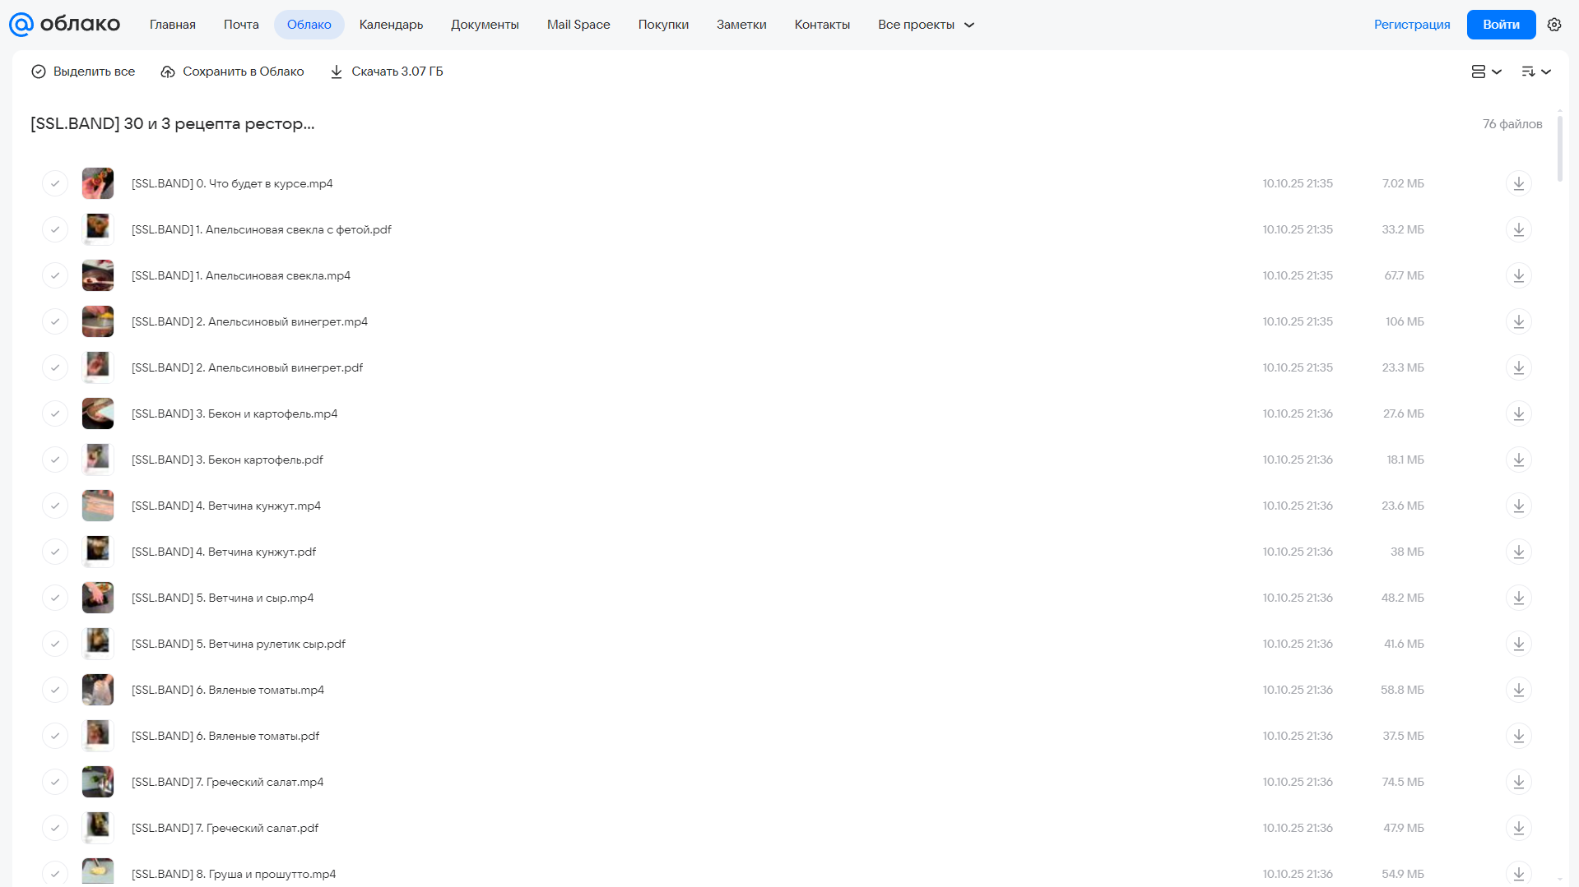Open the sort order dropdown
The height and width of the screenshot is (887, 1579).
pos(1535,72)
